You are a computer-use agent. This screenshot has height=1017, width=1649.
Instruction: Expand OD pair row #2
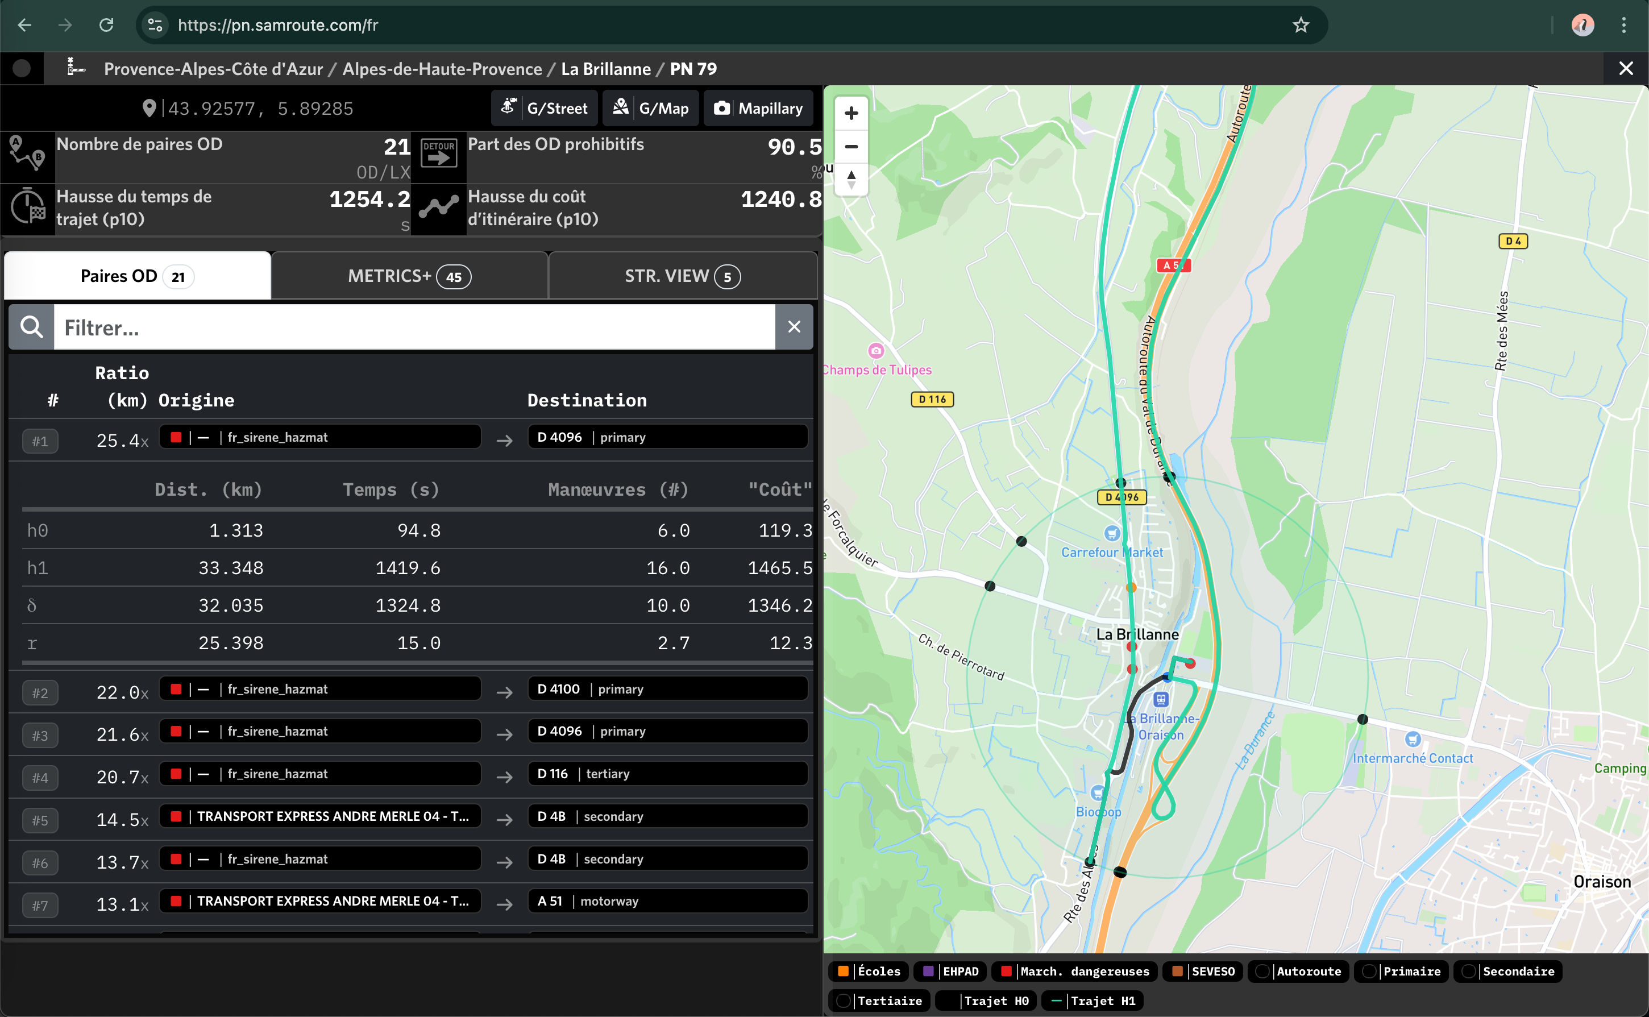(40, 693)
